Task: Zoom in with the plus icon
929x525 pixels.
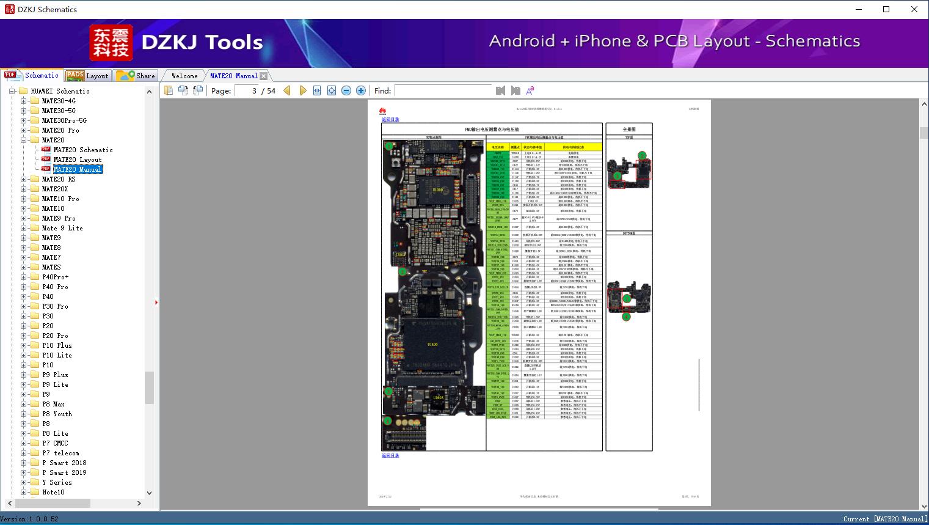Action: tap(361, 90)
